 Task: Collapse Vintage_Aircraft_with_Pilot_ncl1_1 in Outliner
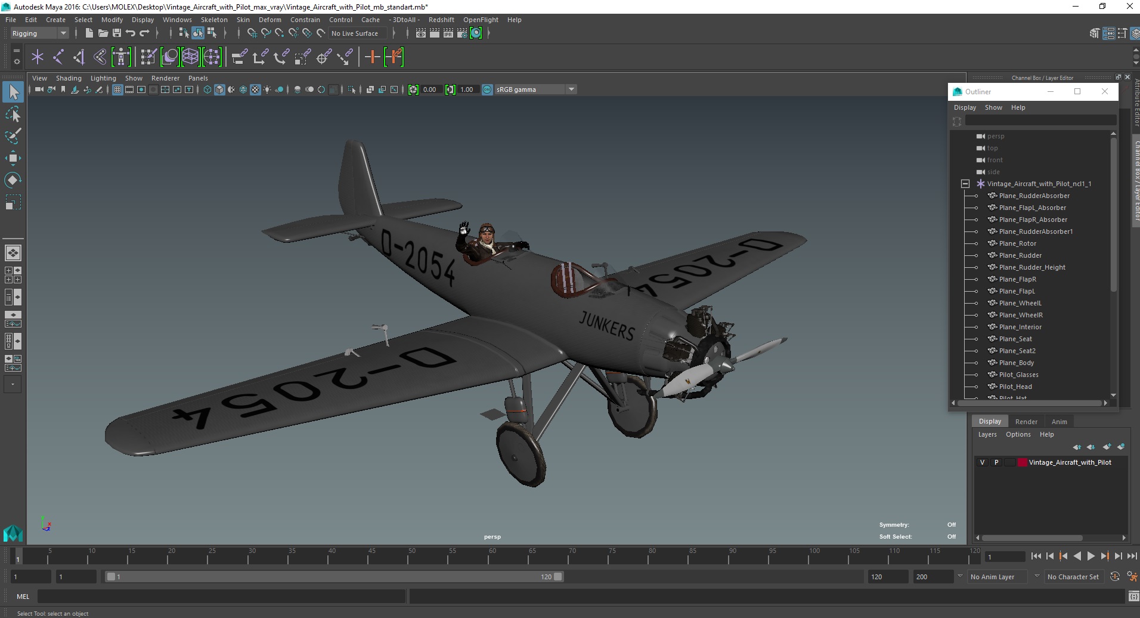click(x=965, y=184)
